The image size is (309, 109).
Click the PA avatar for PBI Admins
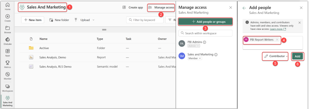(182, 43)
